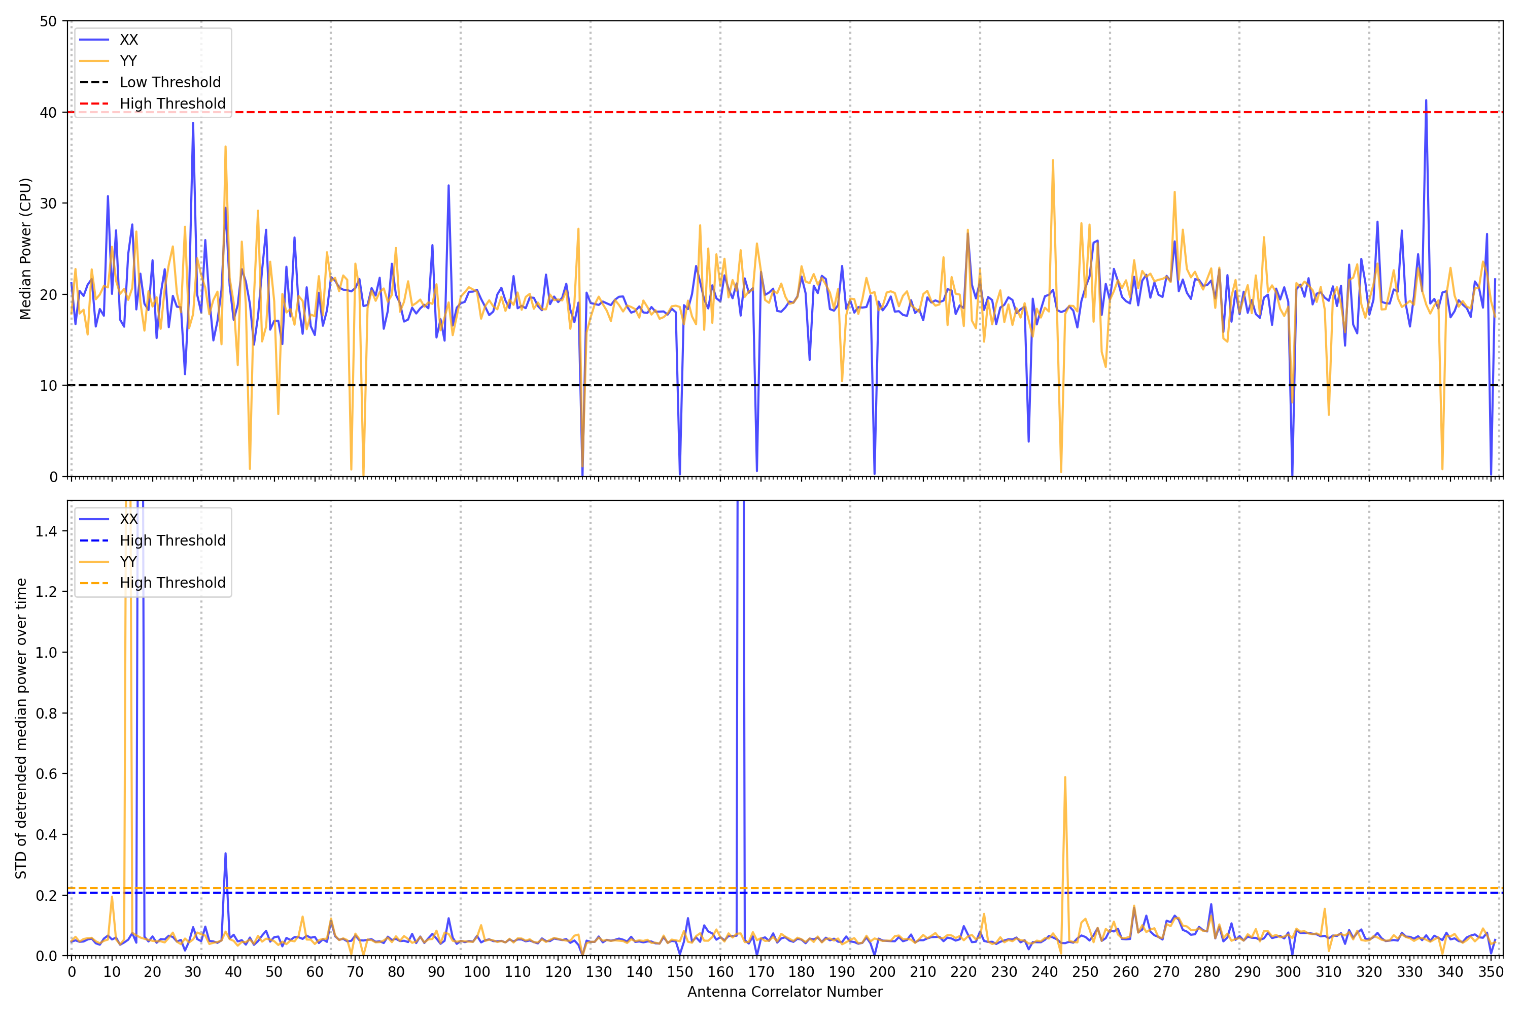Click the YY legend entry in the top plot
Screen dimensions: 1522x1015
pyautogui.click(x=128, y=61)
